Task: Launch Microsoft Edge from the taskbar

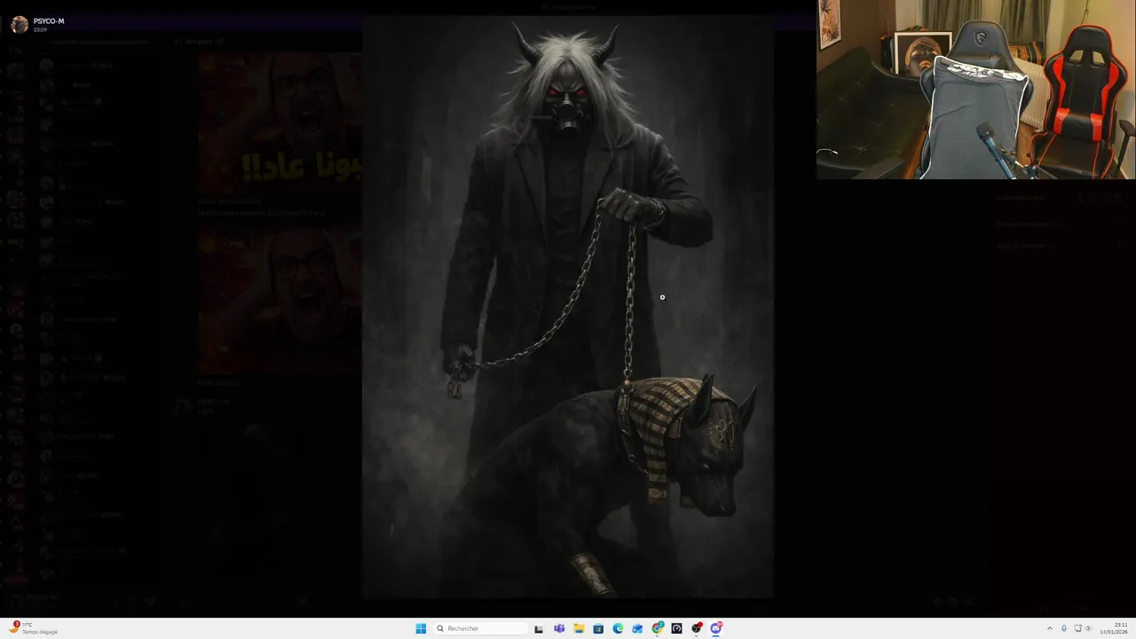Action: (618, 628)
